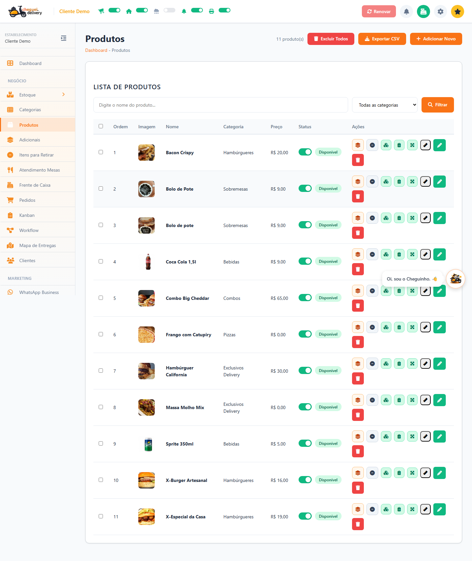Click the product name search field

221,105
